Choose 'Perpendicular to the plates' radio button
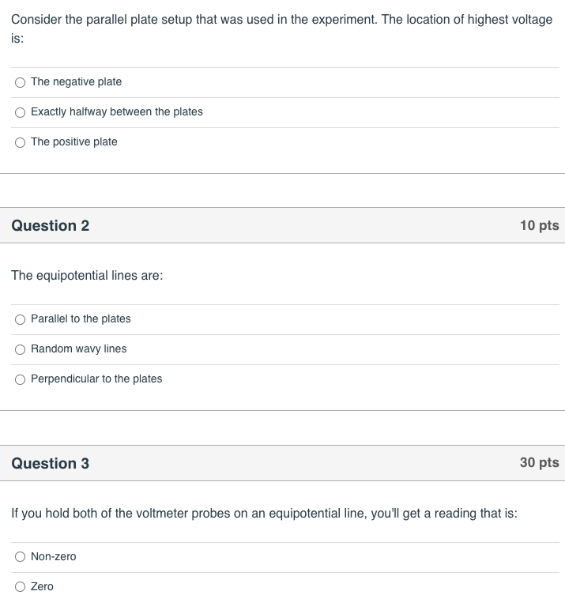The image size is (565, 610). click(21, 379)
